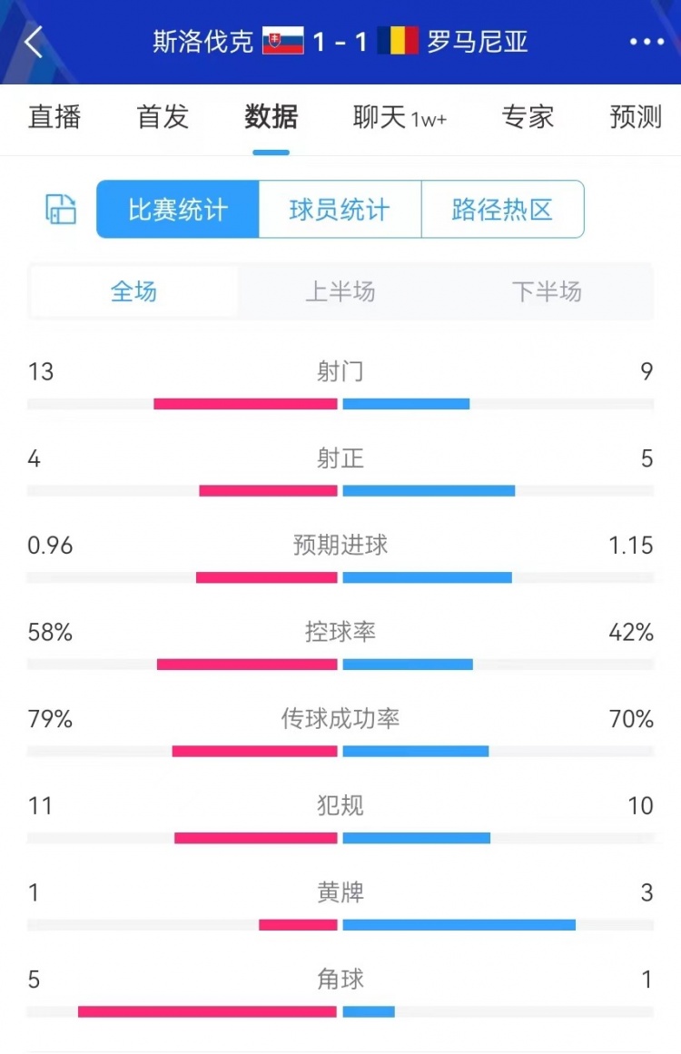Switch to the 直播 tab
The width and height of the screenshot is (681, 1054).
(54, 117)
